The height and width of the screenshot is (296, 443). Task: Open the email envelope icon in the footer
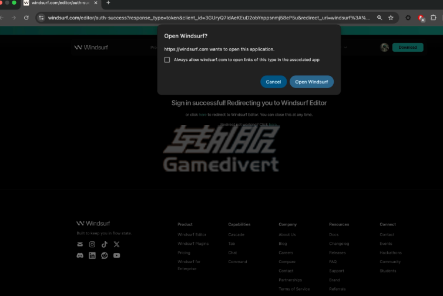tap(80, 244)
